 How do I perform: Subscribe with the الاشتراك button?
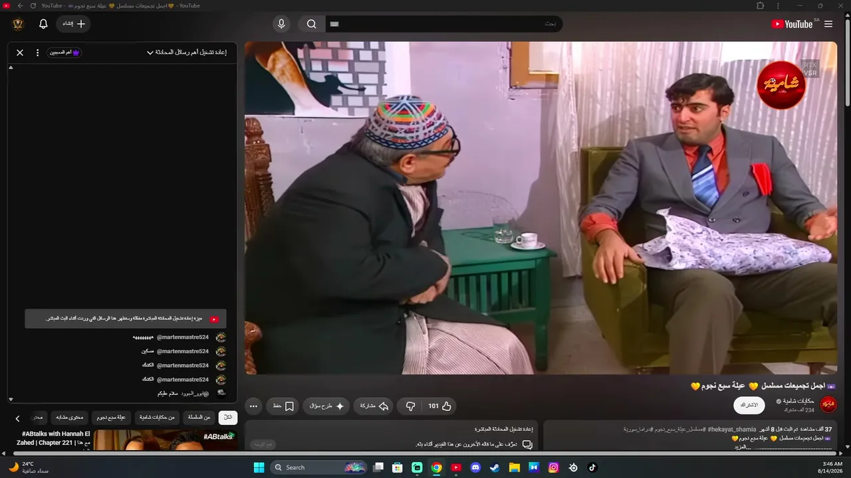749,405
